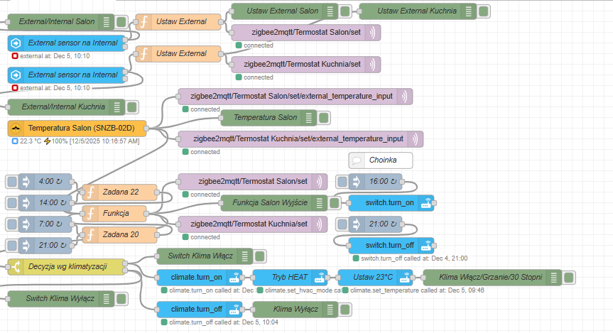Screen dimensions: 613x333
Task: Click the MQTT signal icon on Termostat Kuchnia/set/external_temperature_input
Action: pos(414,138)
